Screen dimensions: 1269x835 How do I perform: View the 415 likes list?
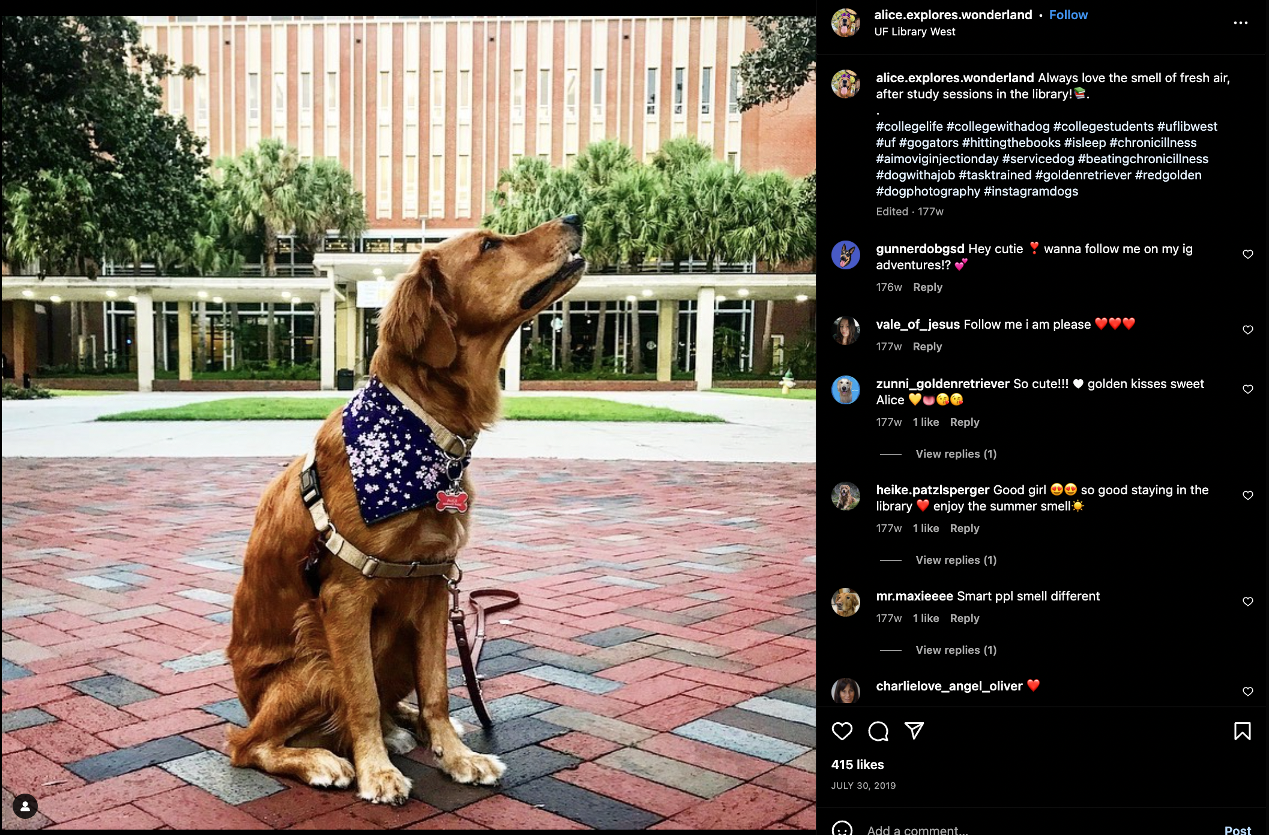click(x=857, y=765)
